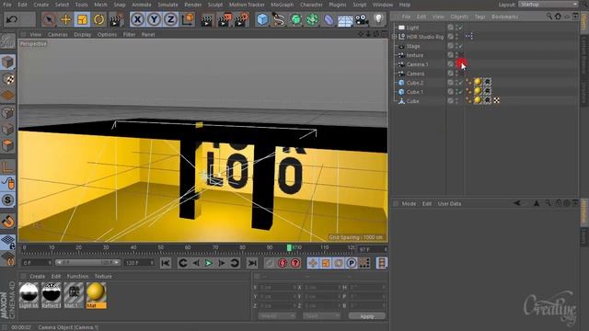
Task: Click the Floor/Environment icon
Action: coord(345,20)
